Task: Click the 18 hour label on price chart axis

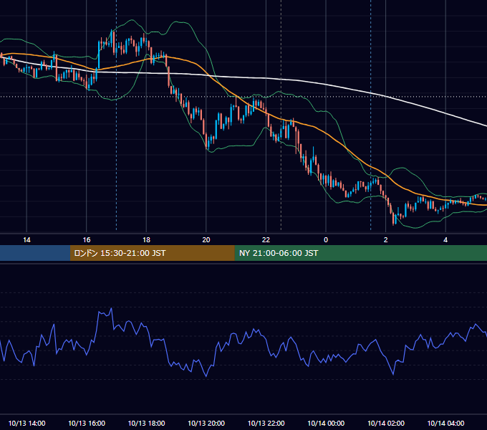Action: (146, 240)
